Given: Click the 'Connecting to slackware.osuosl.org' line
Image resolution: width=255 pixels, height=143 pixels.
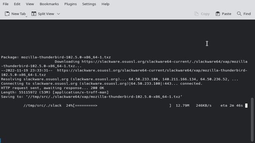Looking at the screenshot, I should click(102, 84).
